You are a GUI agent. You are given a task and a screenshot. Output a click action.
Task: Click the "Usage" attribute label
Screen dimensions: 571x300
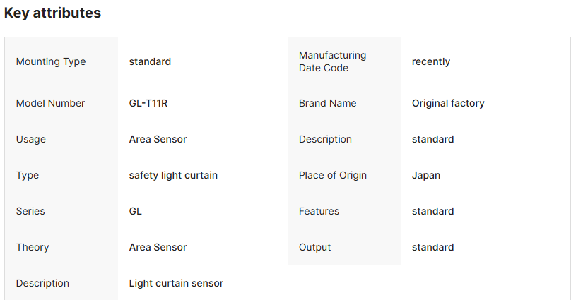tap(31, 139)
